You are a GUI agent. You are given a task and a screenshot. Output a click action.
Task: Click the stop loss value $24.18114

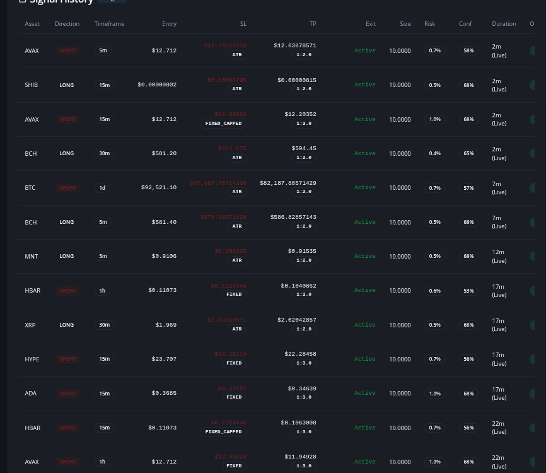[230, 354]
